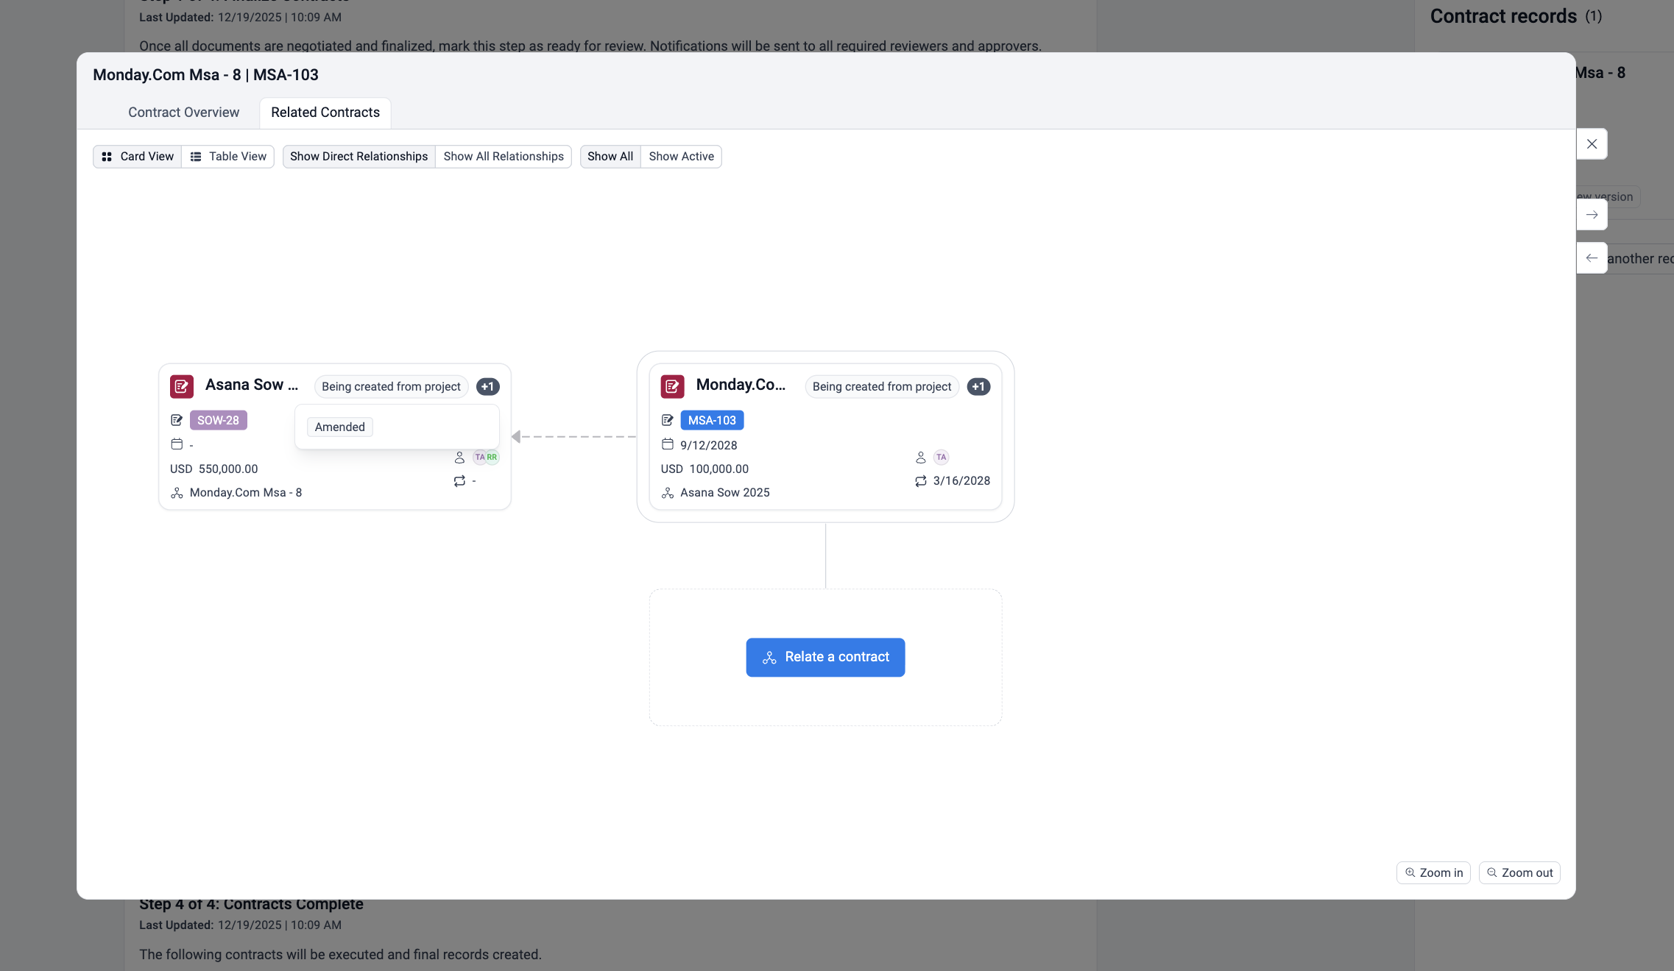Expand +1 badge on Monday.Com card
The image size is (1674, 971).
pos(978,387)
